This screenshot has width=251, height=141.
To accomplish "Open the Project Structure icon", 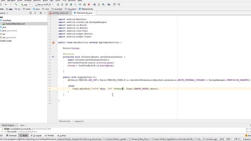I will coord(109,4).
